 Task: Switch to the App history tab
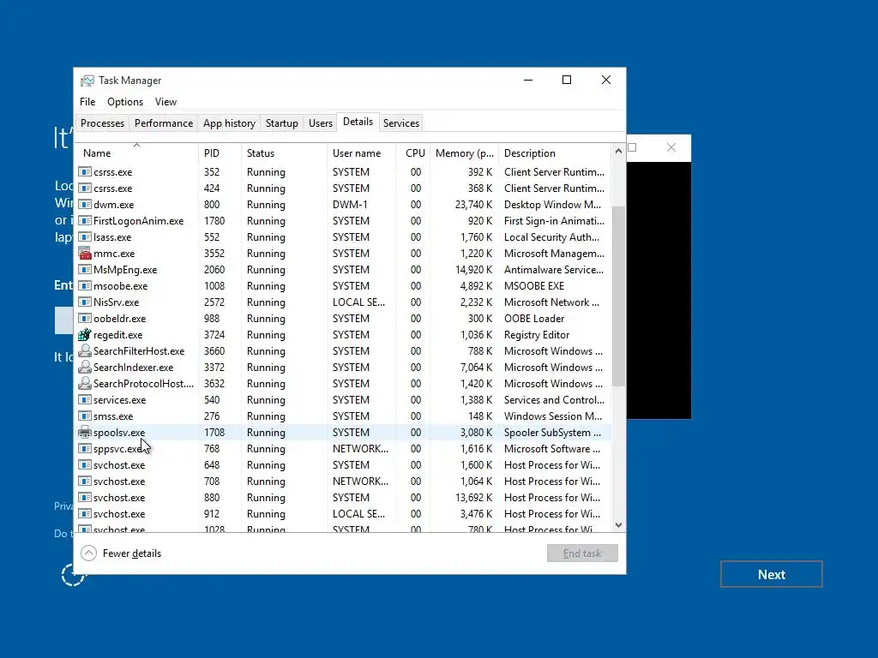(x=229, y=123)
